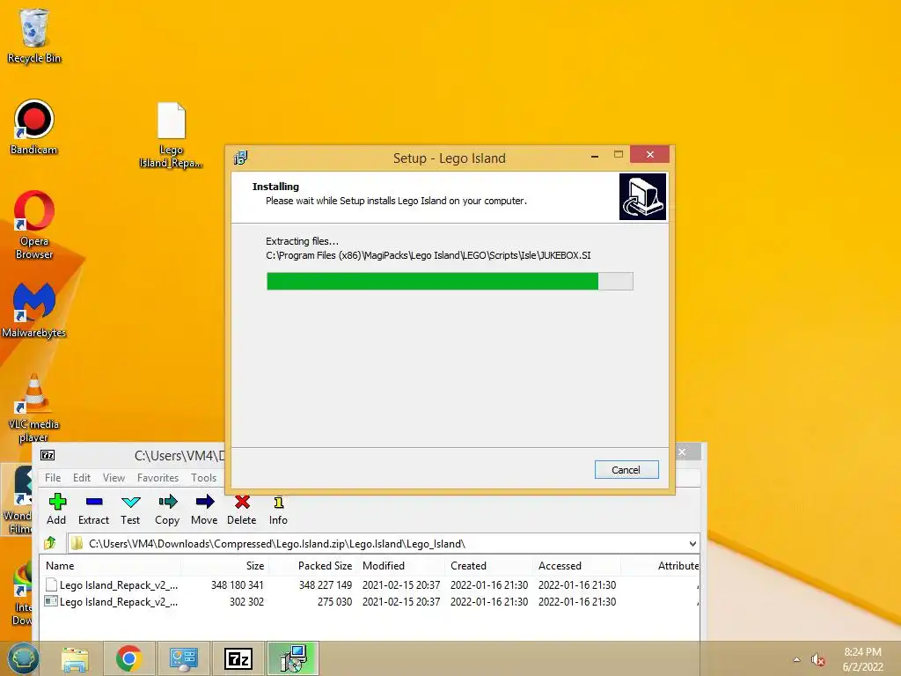
Task: Sort by Modified column header
Action: [x=400, y=566]
